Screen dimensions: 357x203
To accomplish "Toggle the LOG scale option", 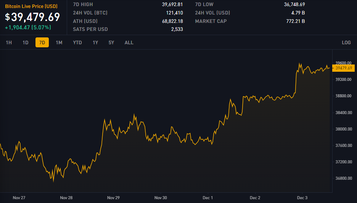I will [346, 43].
